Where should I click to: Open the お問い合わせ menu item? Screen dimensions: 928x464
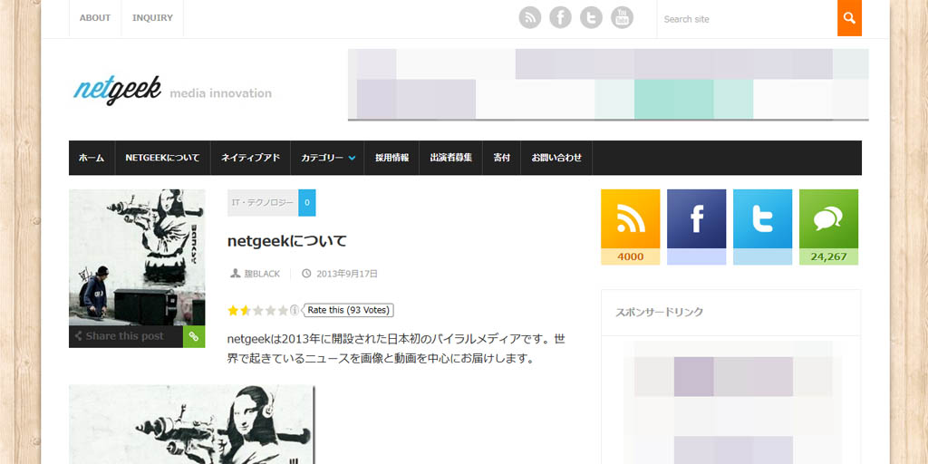(x=556, y=158)
